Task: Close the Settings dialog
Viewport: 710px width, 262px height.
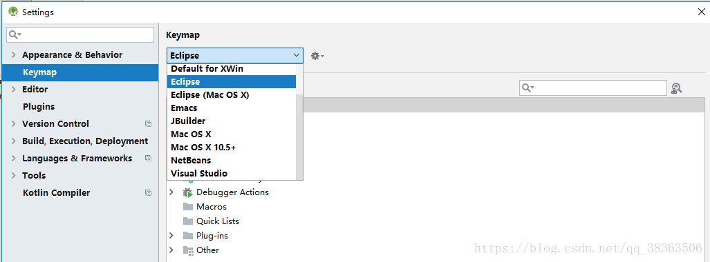Action: (701, 12)
